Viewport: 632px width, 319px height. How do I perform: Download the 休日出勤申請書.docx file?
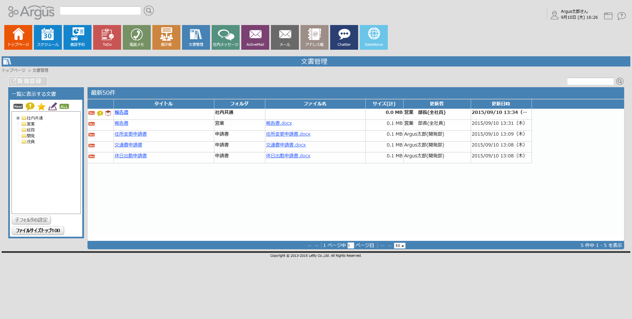click(x=288, y=156)
